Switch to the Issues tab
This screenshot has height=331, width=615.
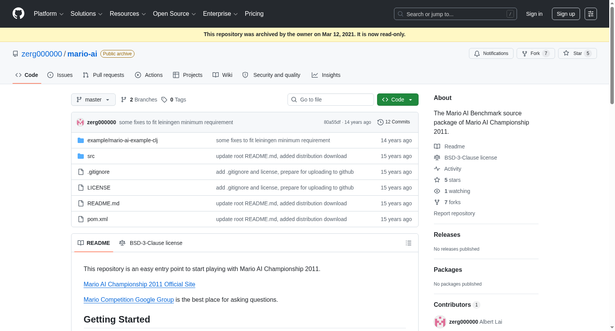[x=60, y=75]
